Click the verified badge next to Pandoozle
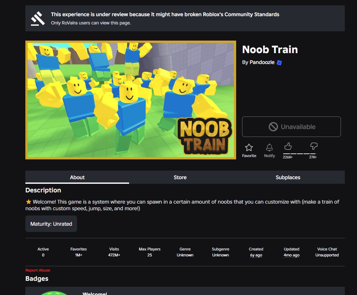This screenshot has width=357, height=295. [x=279, y=62]
